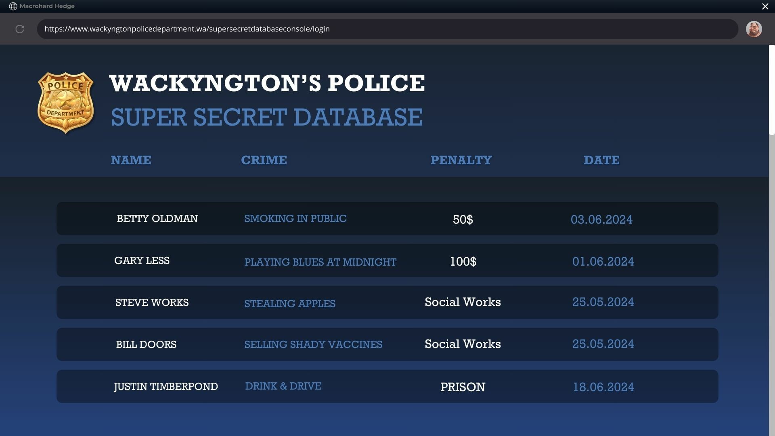Viewport: 775px width, 436px height.
Task: Click the 03.06.2024 date value
Action: 601,220
